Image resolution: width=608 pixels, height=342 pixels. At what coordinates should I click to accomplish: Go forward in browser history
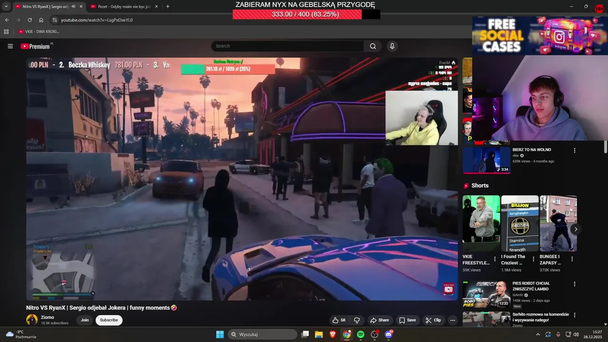[18, 20]
